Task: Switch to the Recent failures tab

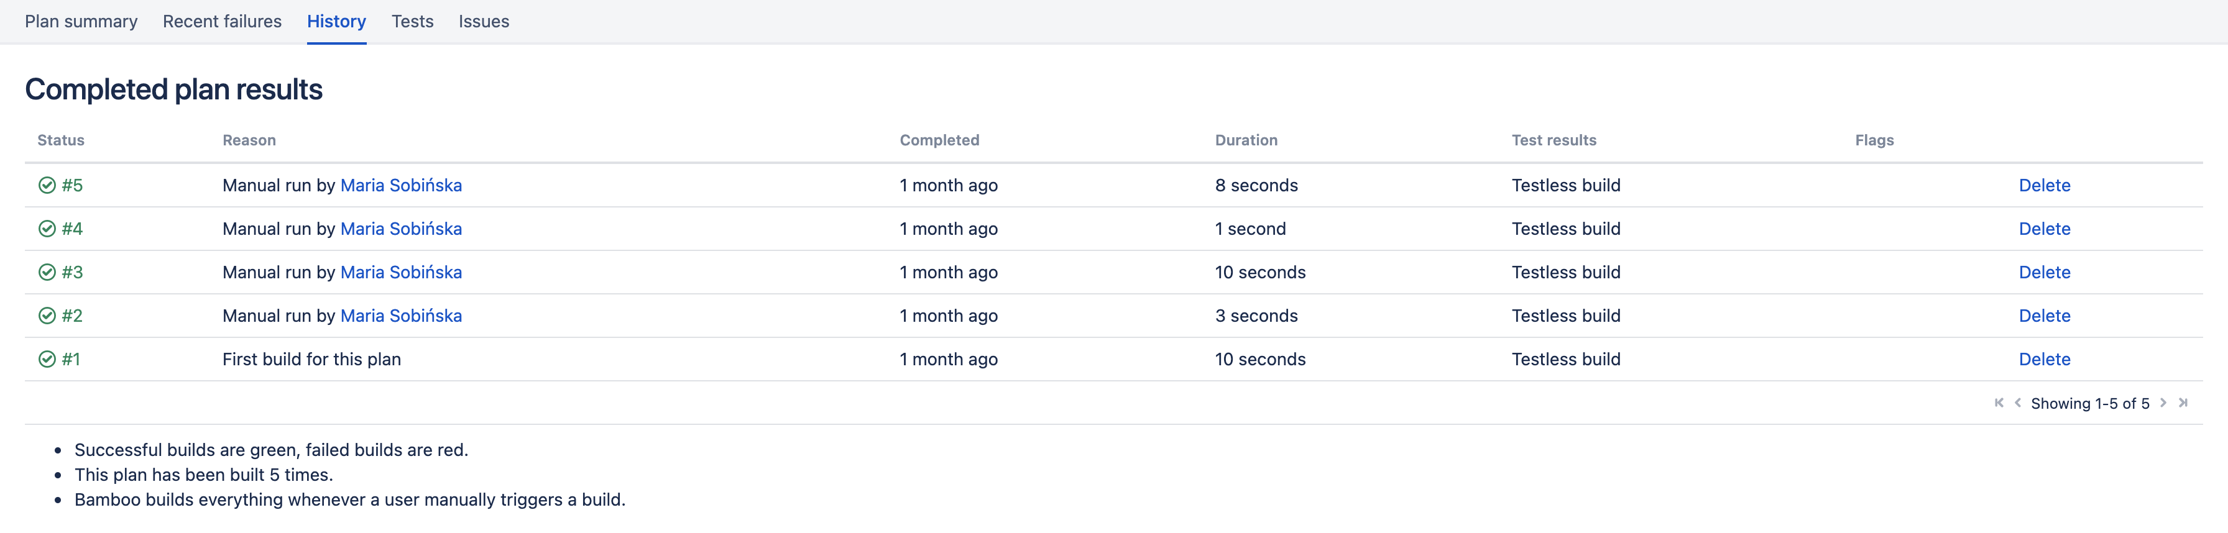Action: coord(223,22)
